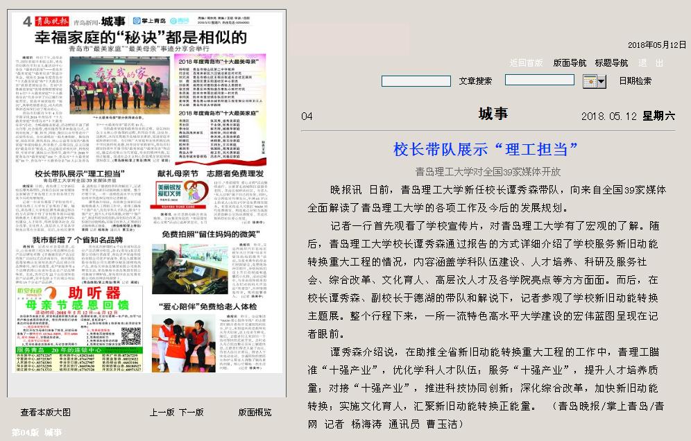Open the calendar date picker icon
691x441 pixels.
594,81
